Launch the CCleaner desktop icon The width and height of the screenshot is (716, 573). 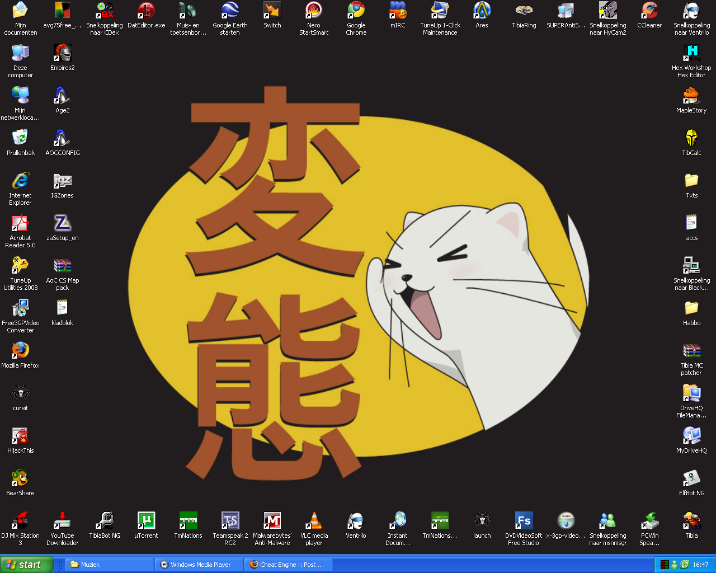coord(649,10)
